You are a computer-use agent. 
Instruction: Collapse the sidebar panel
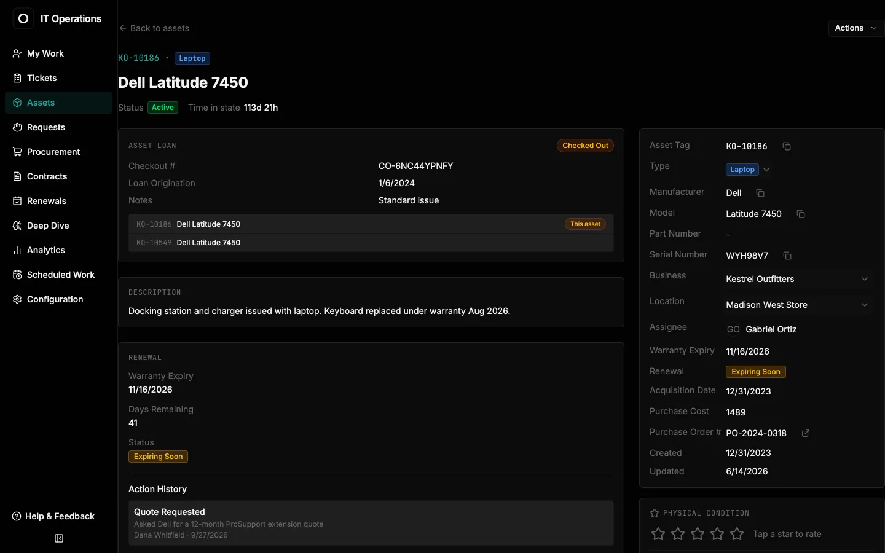point(59,538)
